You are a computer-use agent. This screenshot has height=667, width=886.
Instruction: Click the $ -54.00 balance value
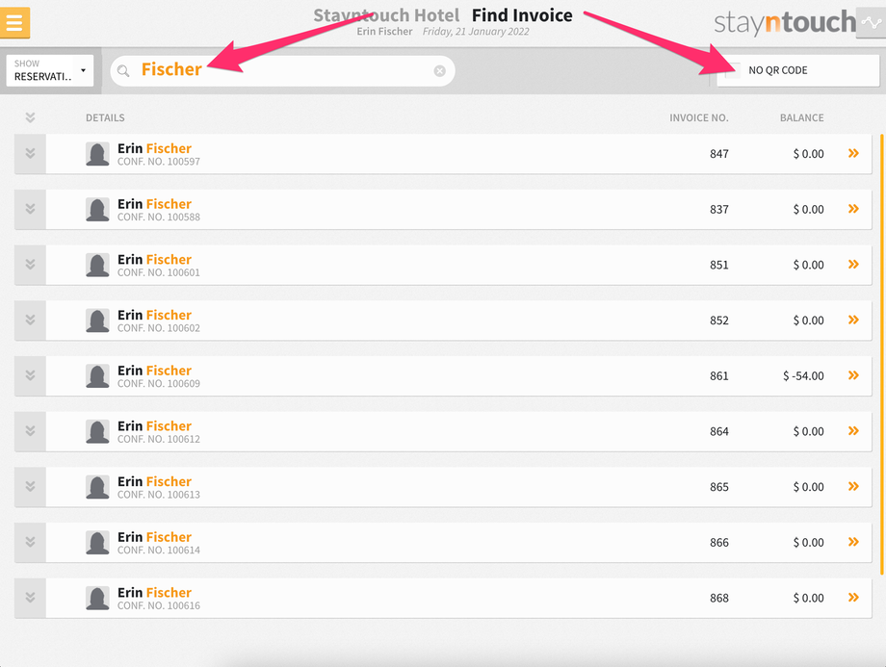[803, 375]
